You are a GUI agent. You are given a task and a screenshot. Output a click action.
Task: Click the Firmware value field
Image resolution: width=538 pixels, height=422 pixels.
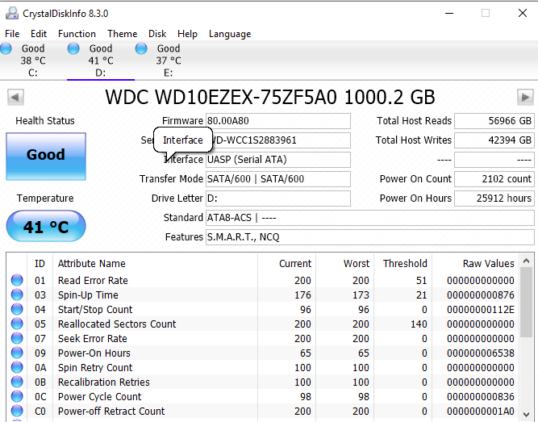(279, 121)
